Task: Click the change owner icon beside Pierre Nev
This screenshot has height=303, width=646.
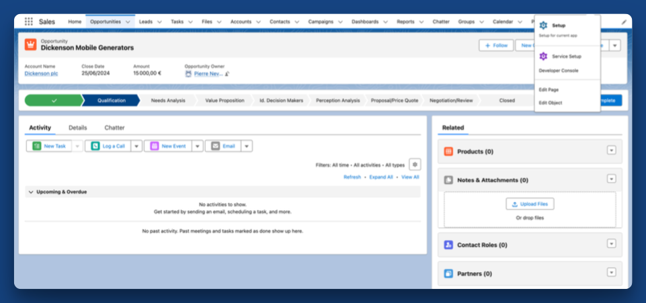Action: pos(227,74)
